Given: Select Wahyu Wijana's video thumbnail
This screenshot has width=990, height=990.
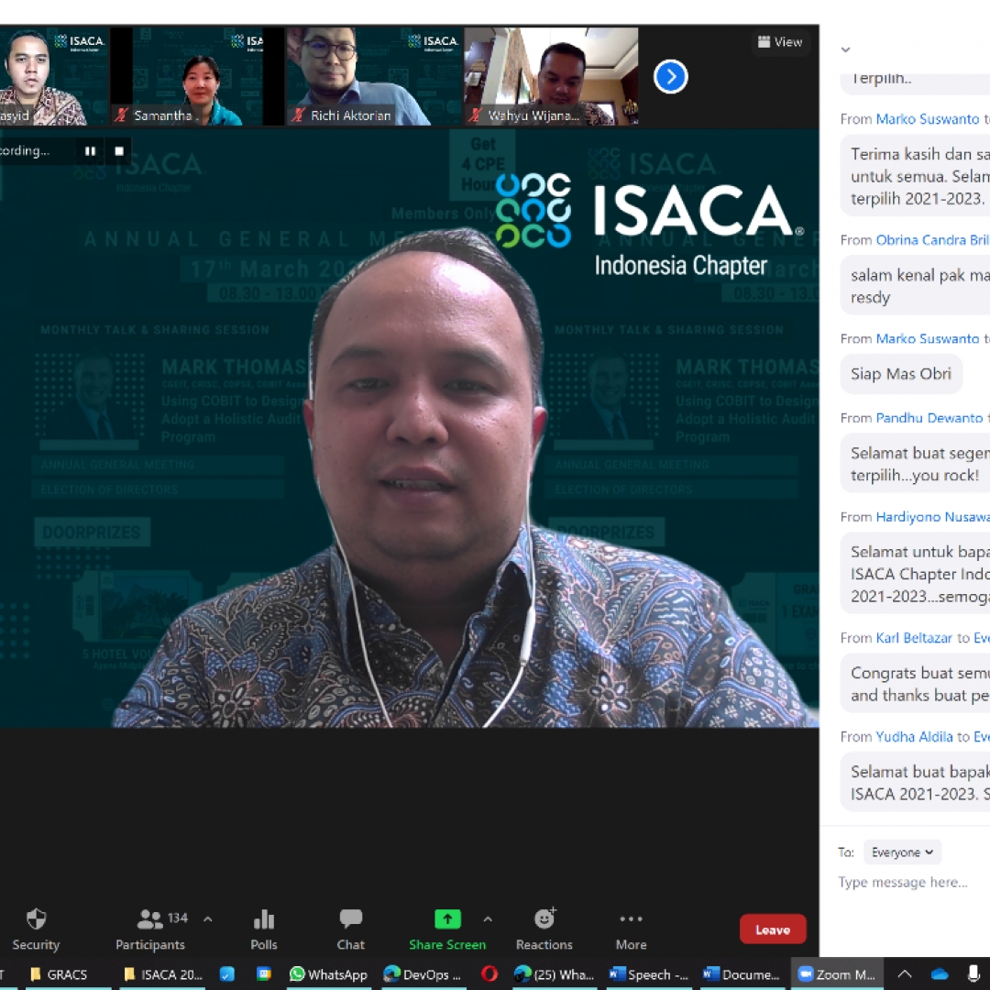Looking at the screenshot, I should tap(551, 76).
